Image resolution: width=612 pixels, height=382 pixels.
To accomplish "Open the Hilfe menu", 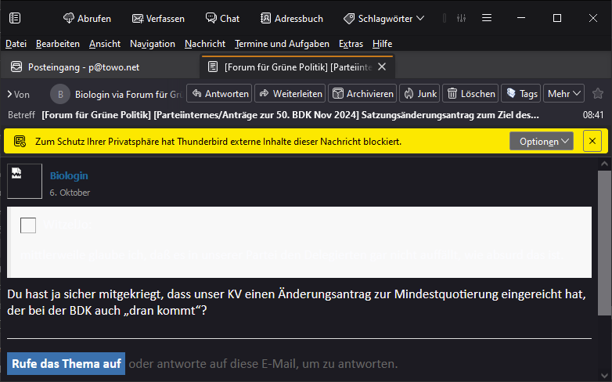I will click(382, 44).
